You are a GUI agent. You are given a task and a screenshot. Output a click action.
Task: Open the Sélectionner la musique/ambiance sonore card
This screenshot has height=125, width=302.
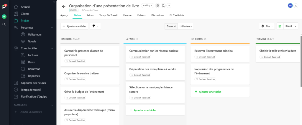click(x=155, y=93)
